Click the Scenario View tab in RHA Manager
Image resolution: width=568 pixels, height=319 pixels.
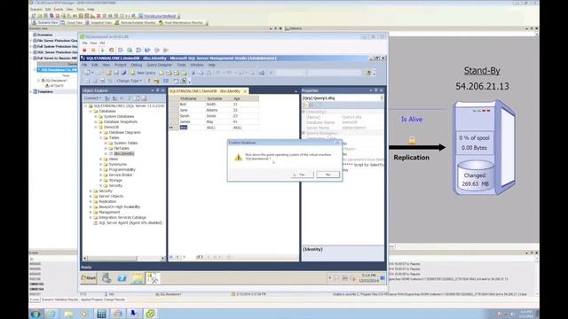pos(45,23)
